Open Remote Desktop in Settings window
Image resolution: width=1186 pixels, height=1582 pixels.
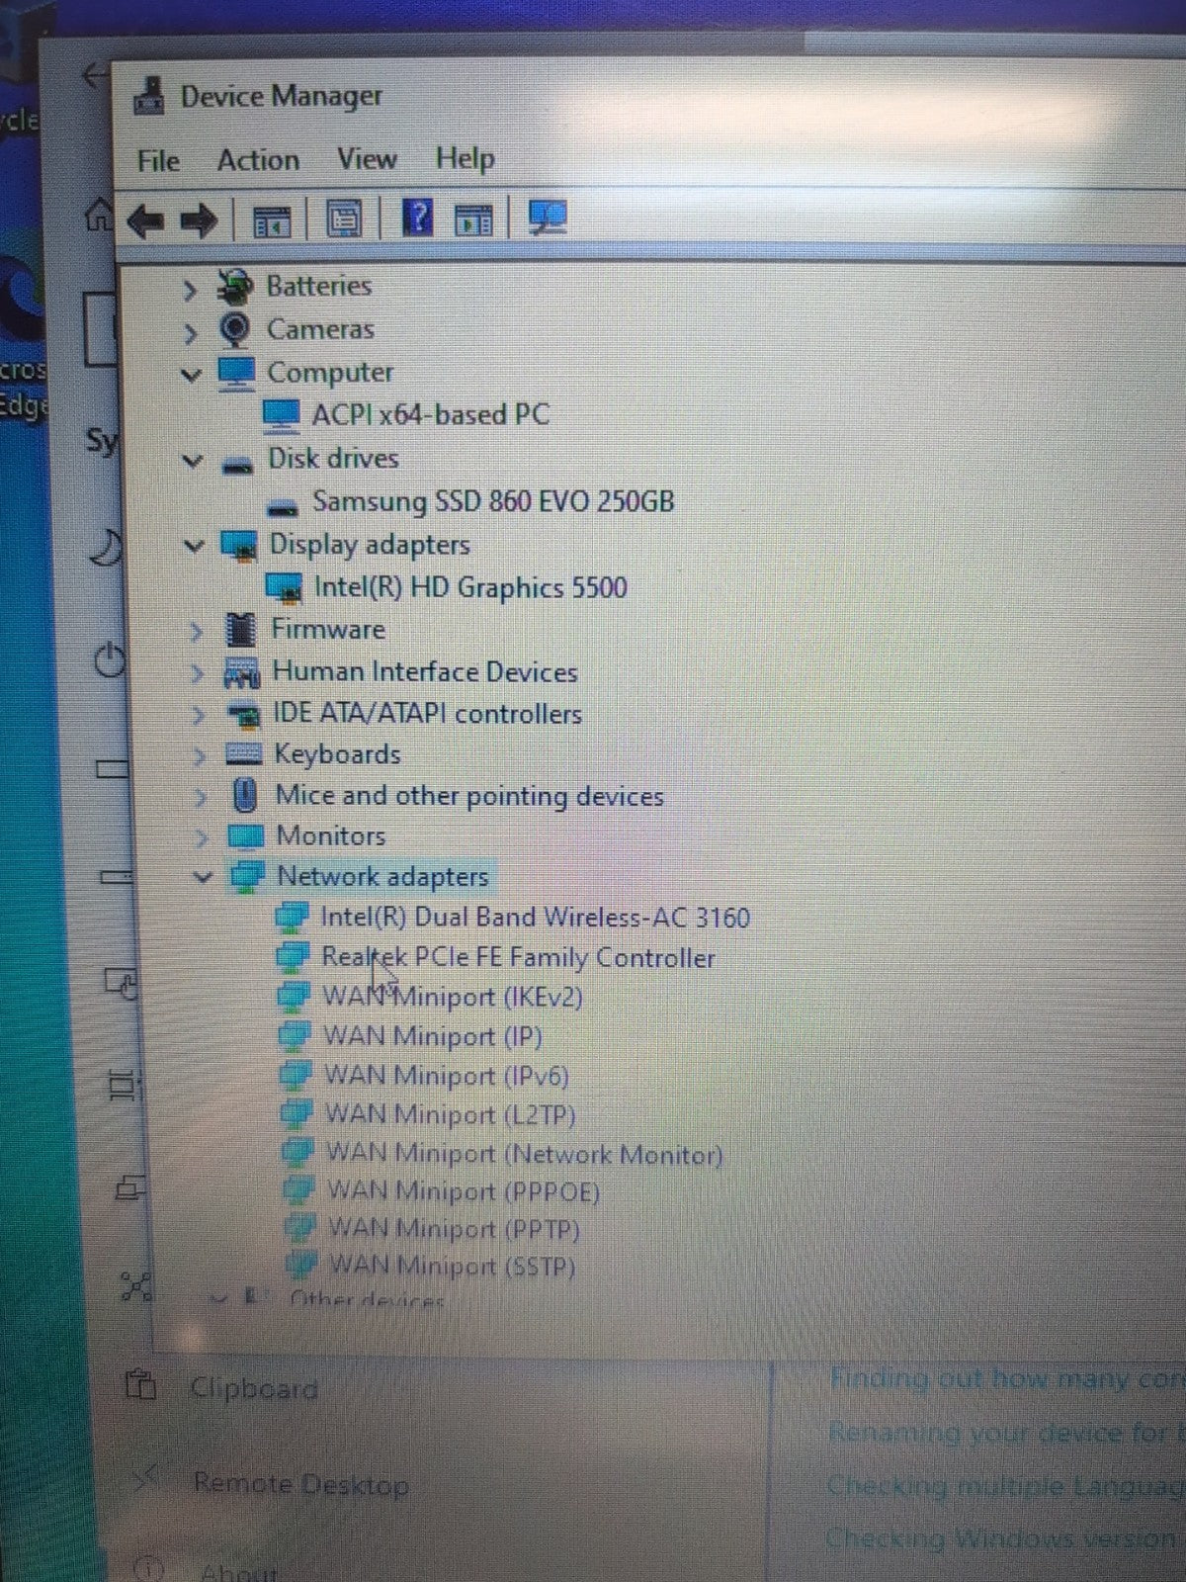coord(300,1484)
